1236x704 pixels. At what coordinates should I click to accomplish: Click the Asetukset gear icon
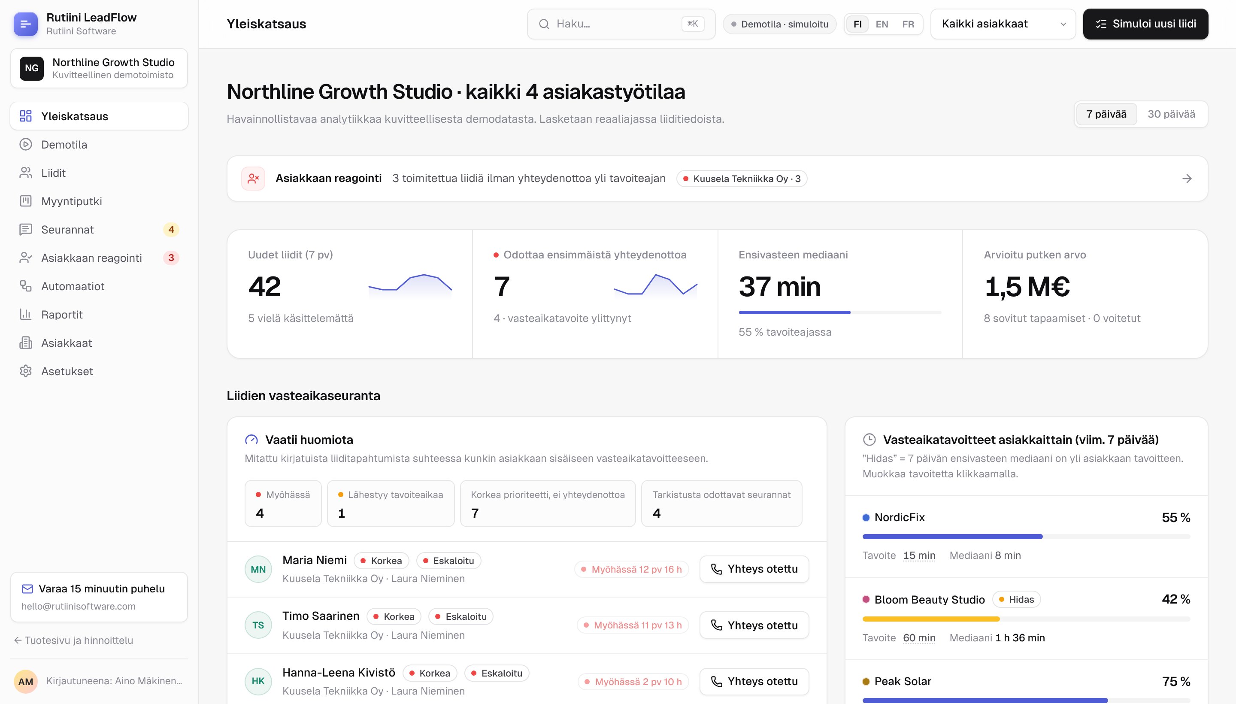(x=26, y=371)
